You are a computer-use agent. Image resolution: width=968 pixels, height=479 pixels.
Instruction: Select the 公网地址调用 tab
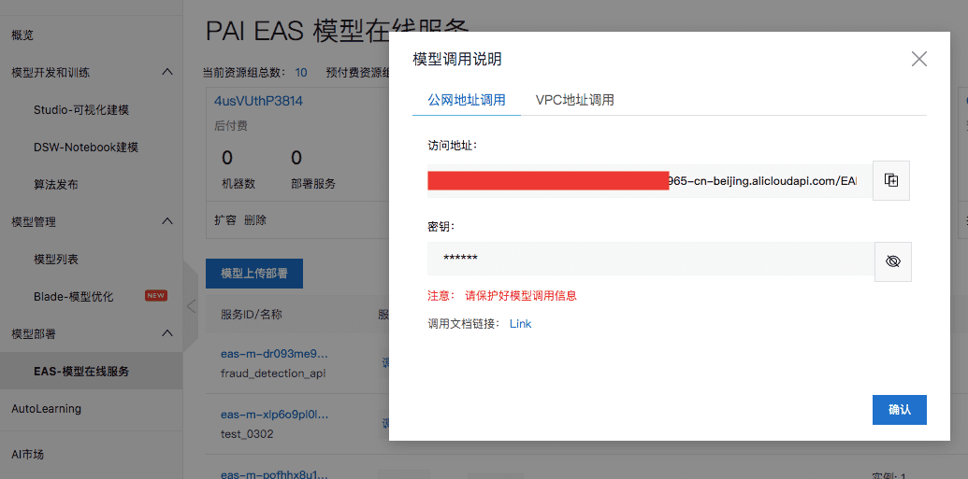tap(466, 100)
